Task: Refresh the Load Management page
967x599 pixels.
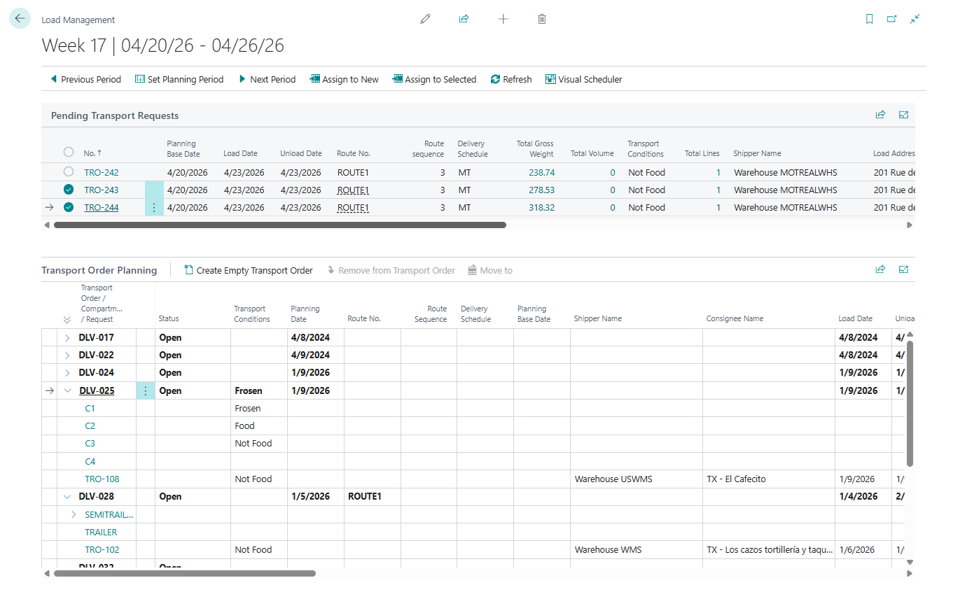Action: coord(510,79)
